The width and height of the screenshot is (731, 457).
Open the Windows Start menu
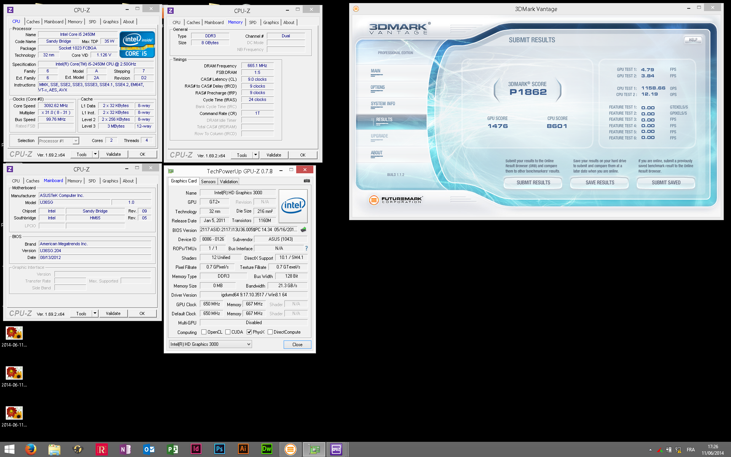[10, 449]
